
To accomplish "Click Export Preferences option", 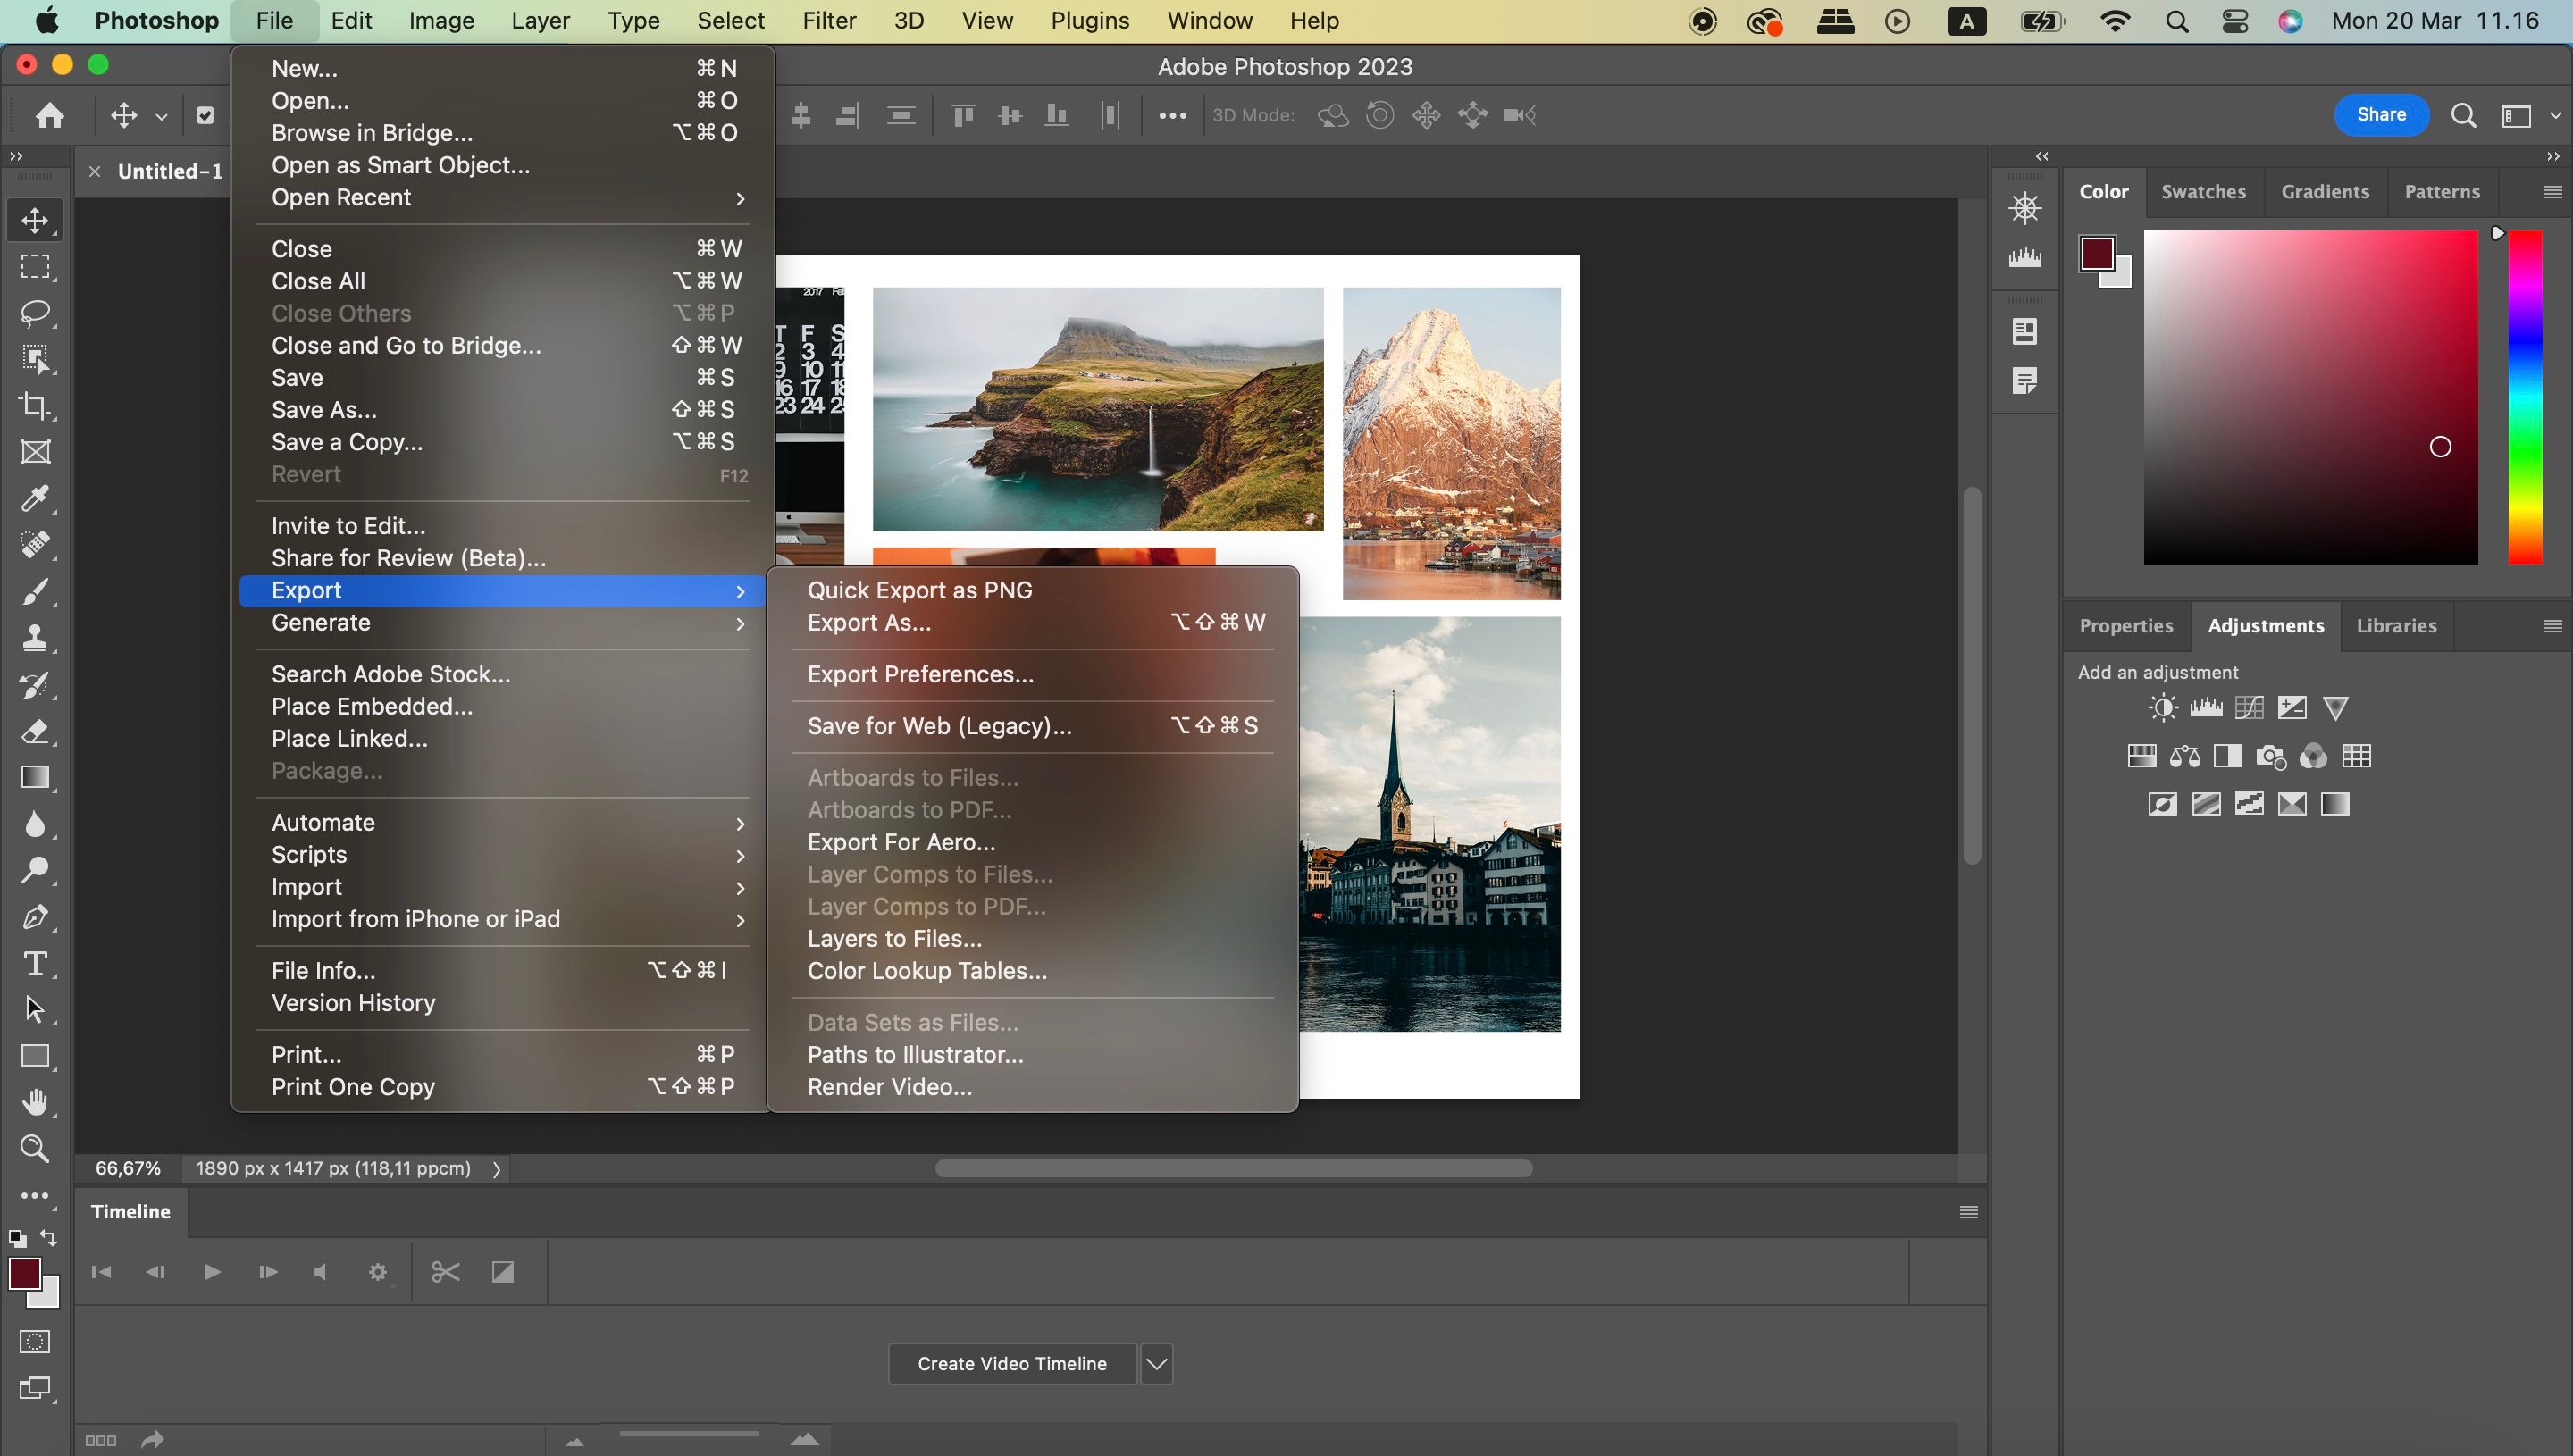I will coord(921,674).
